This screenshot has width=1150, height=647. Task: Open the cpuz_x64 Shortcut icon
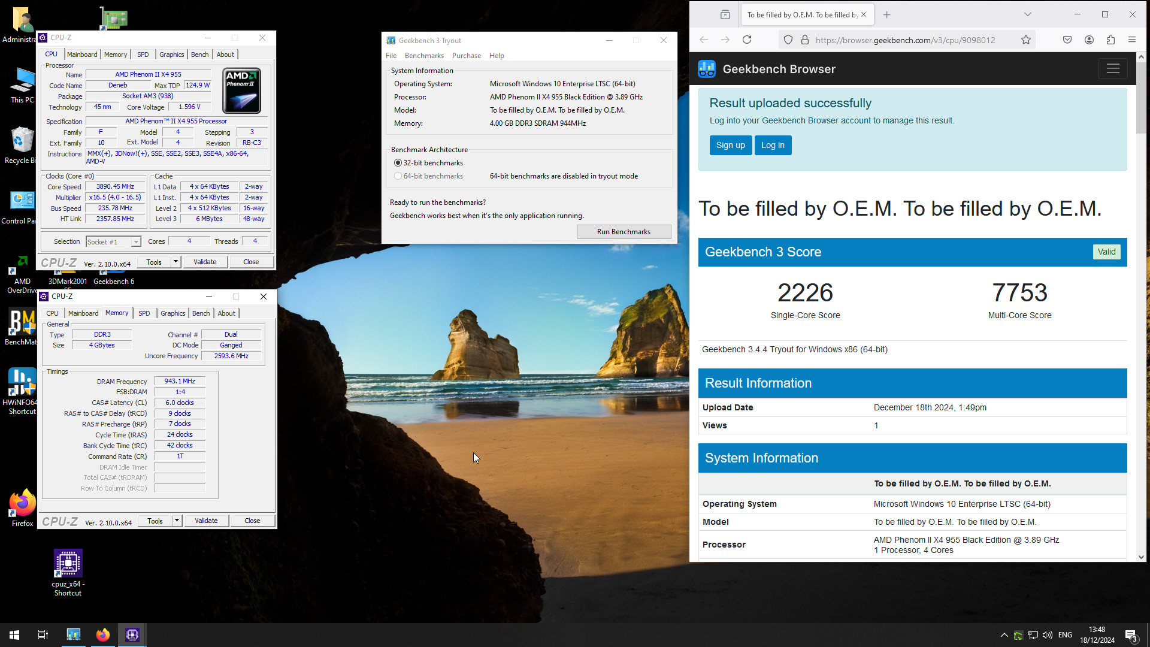(x=68, y=573)
